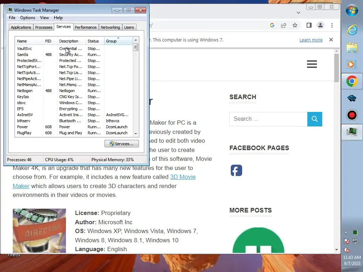Click the web page vertical scrollbar thumb
The height and width of the screenshot is (272, 363).
(337, 68)
